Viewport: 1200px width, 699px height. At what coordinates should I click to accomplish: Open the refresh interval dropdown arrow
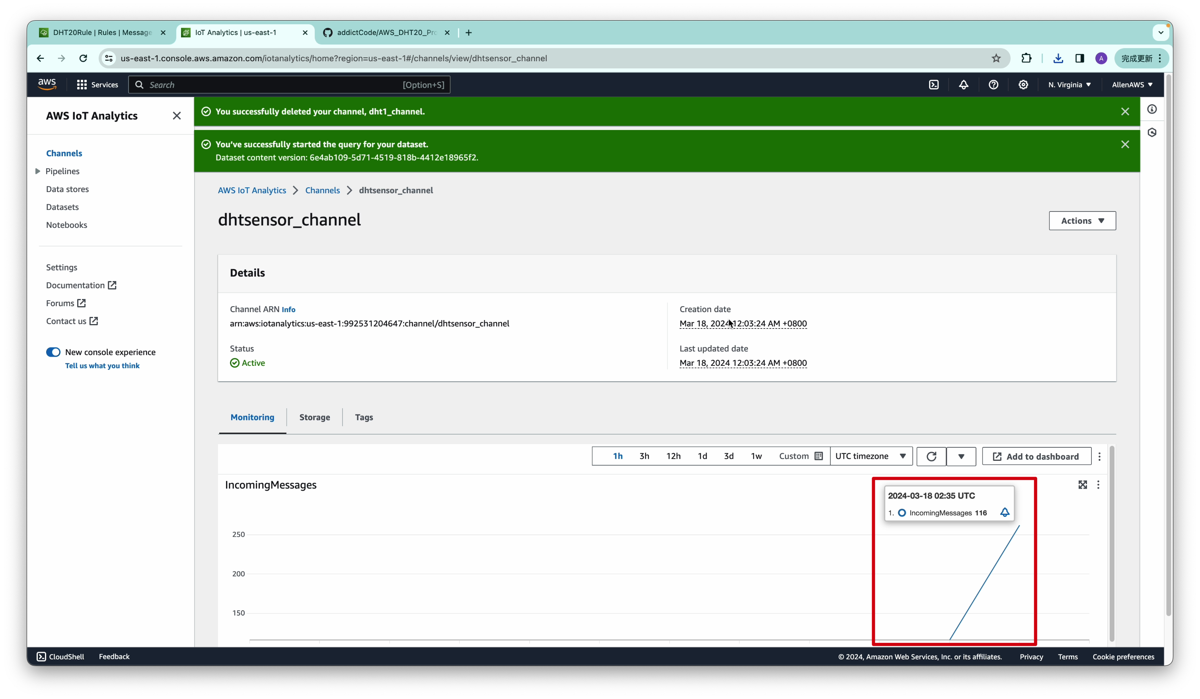[961, 456]
